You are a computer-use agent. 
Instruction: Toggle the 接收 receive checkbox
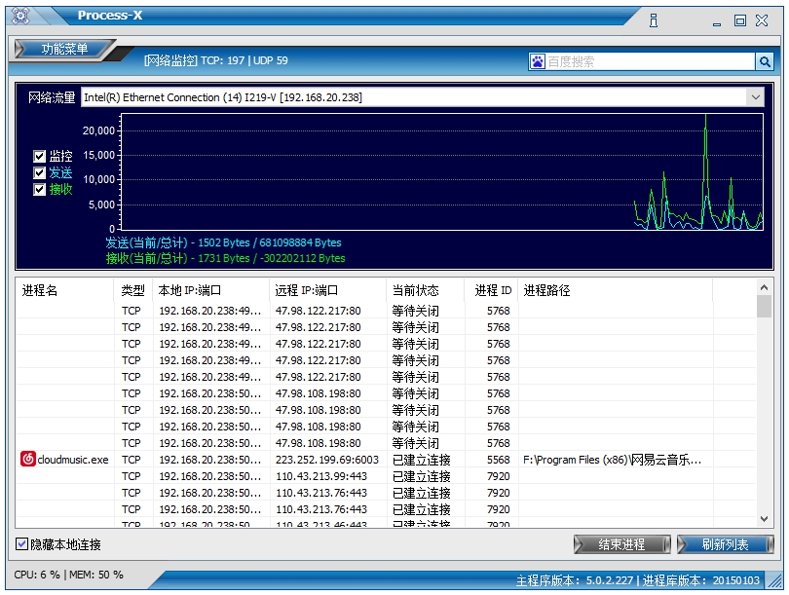coord(39,189)
